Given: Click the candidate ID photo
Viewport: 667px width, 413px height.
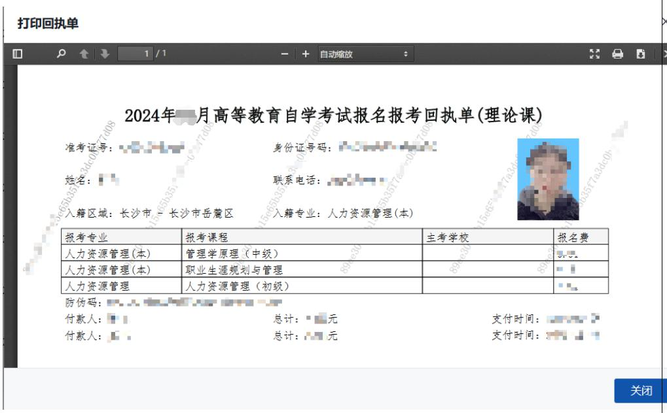Looking at the screenshot, I should pyautogui.click(x=548, y=179).
